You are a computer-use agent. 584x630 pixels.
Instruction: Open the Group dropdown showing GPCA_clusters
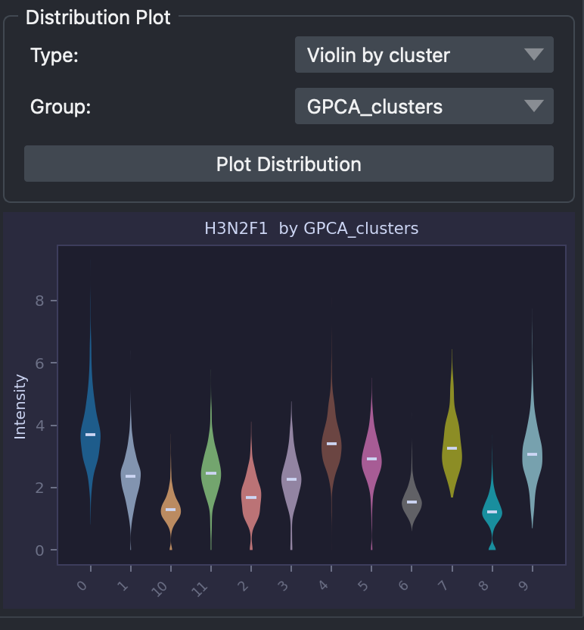424,106
